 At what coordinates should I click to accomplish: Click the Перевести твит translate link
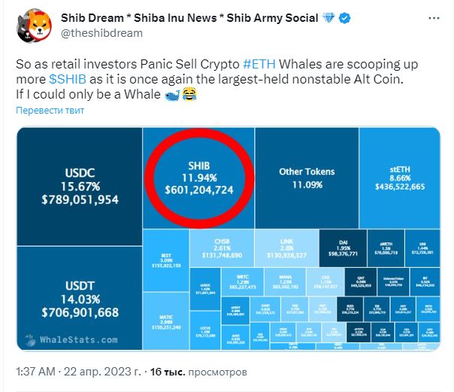50,111
